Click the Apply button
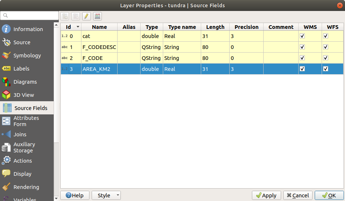345x201 pixels. [x=267, y=195]
